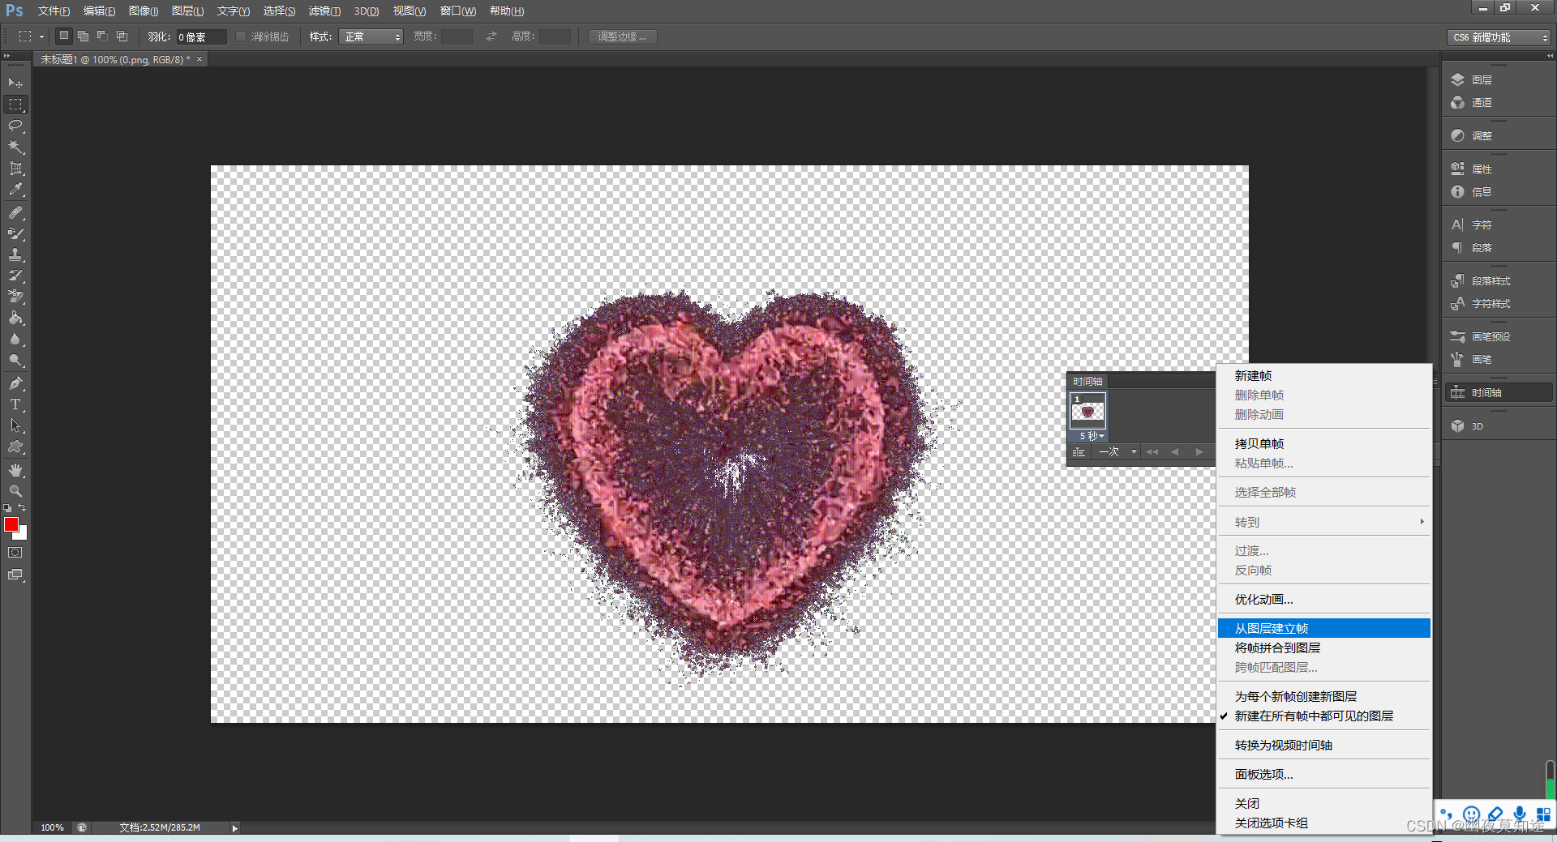Expand the 转到 submenu
The width and height of the screenshot is (1557, 842).
1323,523
